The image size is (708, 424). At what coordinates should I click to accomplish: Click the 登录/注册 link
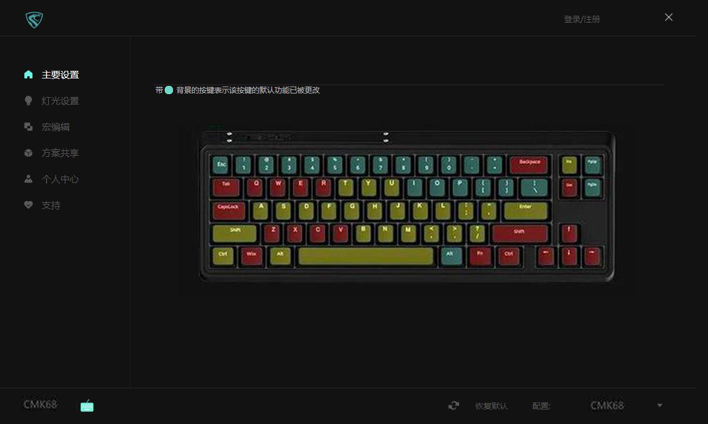(x=582, y=19)
